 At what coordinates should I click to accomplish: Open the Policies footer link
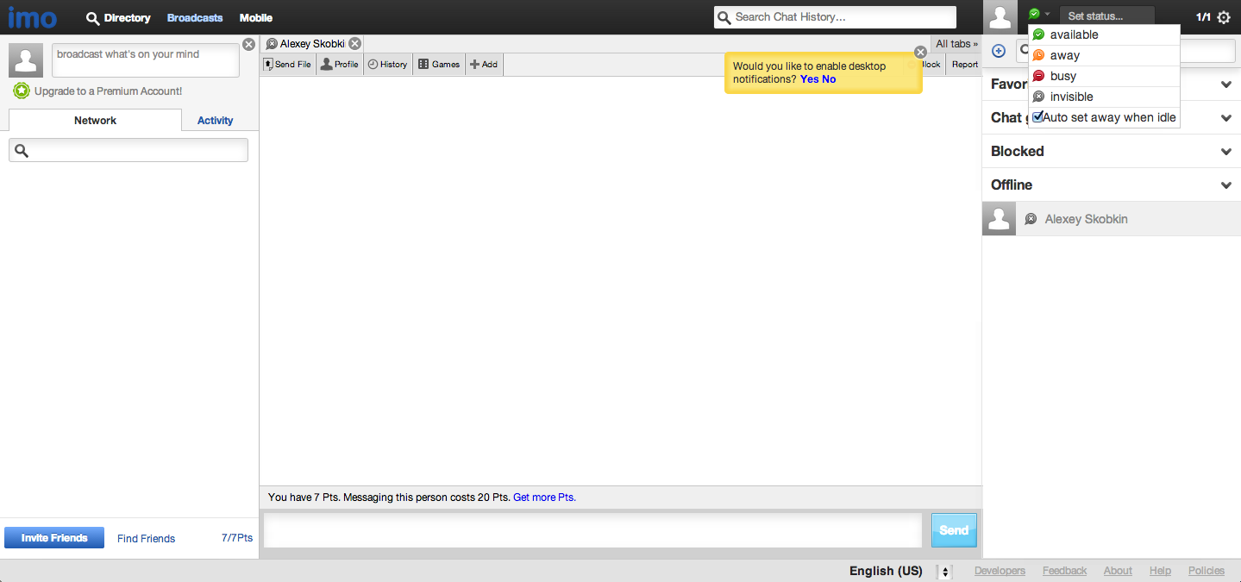pyautogui.click(x=1206, y=571)
